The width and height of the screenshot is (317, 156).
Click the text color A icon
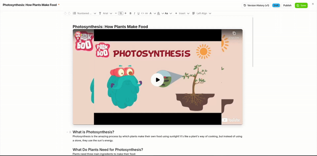tap(151, 13)
